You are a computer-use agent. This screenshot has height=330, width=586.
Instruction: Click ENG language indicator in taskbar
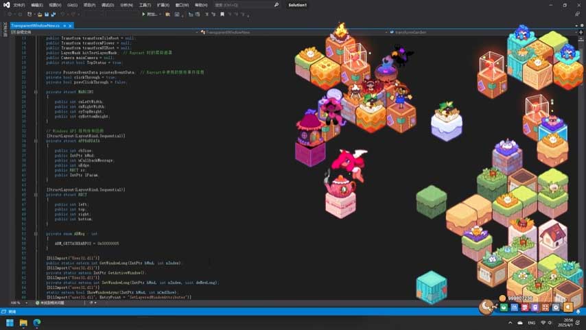point(531,322)
